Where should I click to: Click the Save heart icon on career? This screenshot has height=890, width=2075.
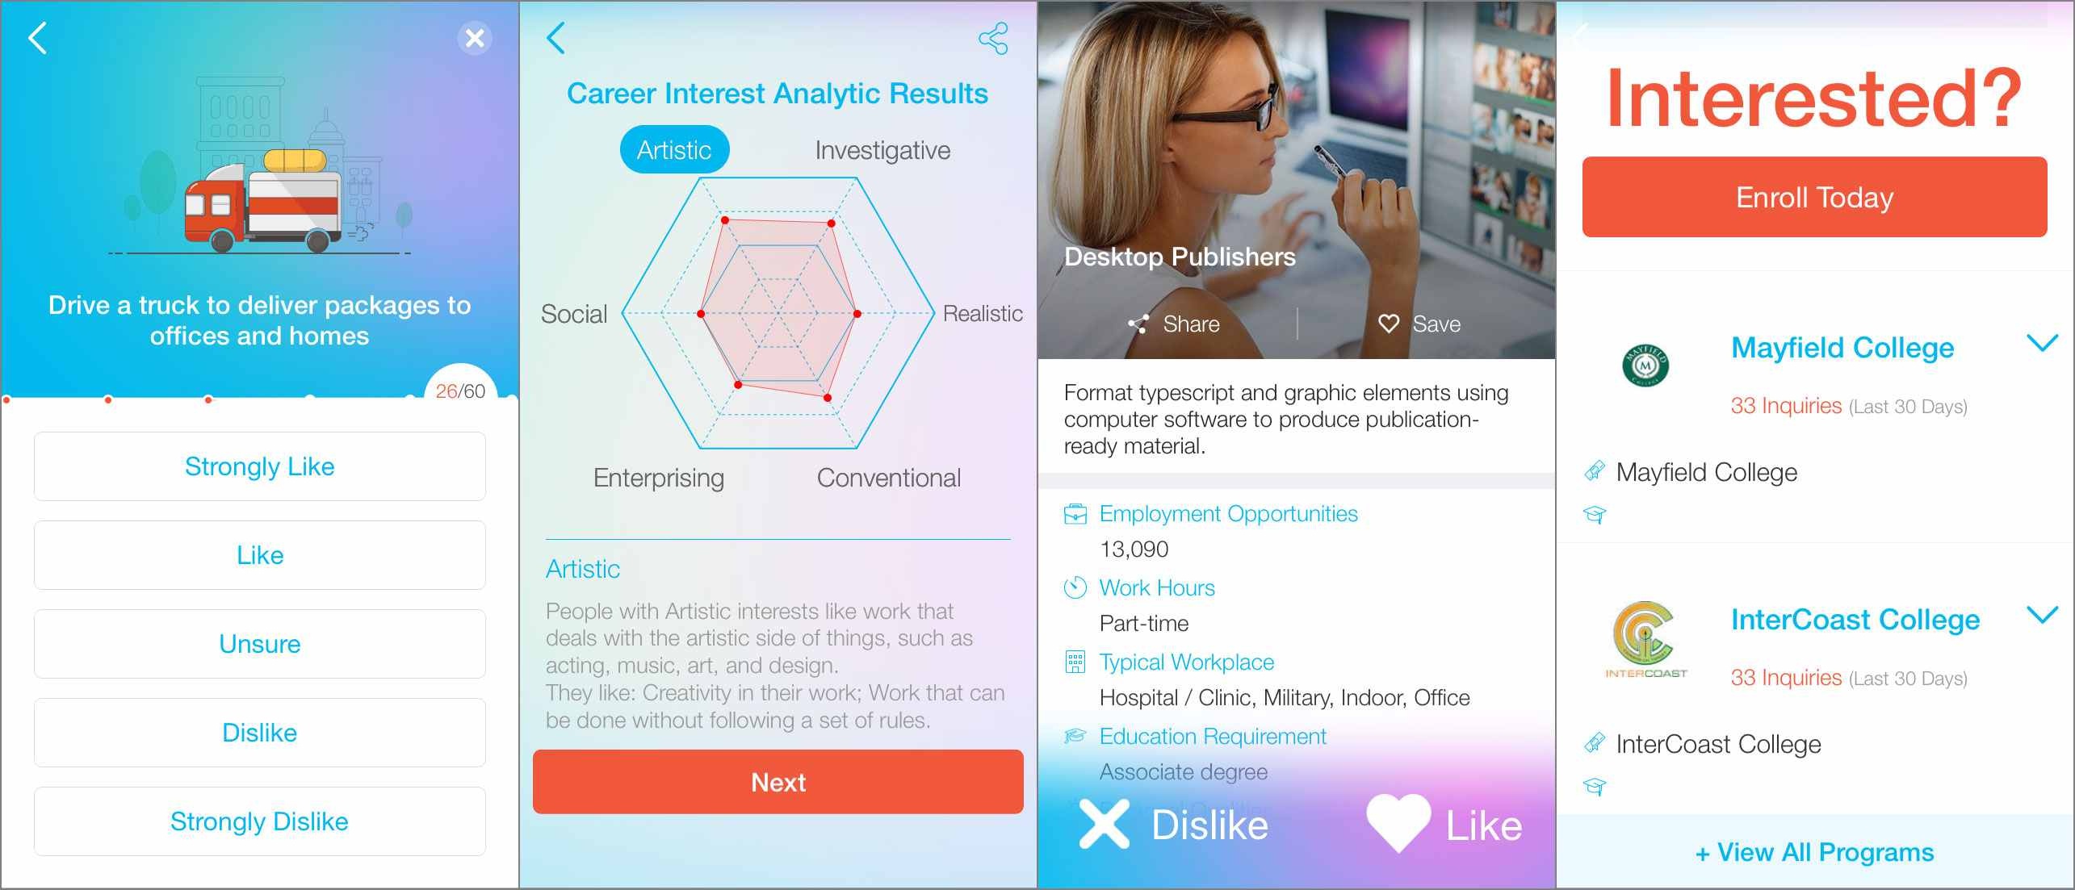tap(1392, 323)
